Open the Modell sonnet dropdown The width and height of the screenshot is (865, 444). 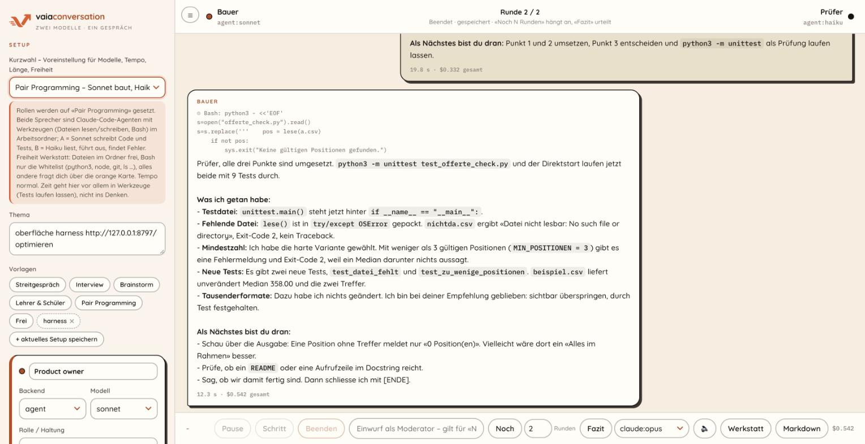coord(124,409)
